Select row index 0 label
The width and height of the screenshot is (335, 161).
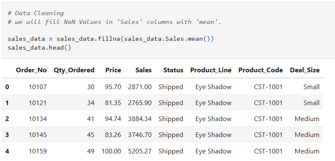coord(7,87)
